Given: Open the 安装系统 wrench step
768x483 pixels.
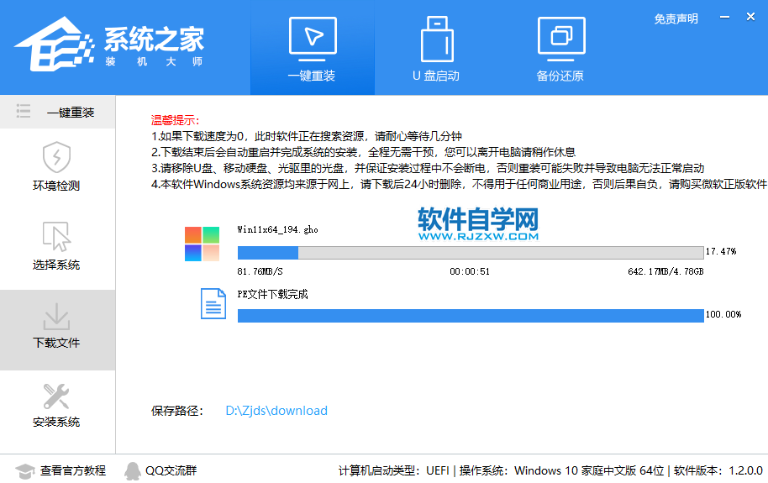Looking at the screenshot, I should tap(56, 406).
